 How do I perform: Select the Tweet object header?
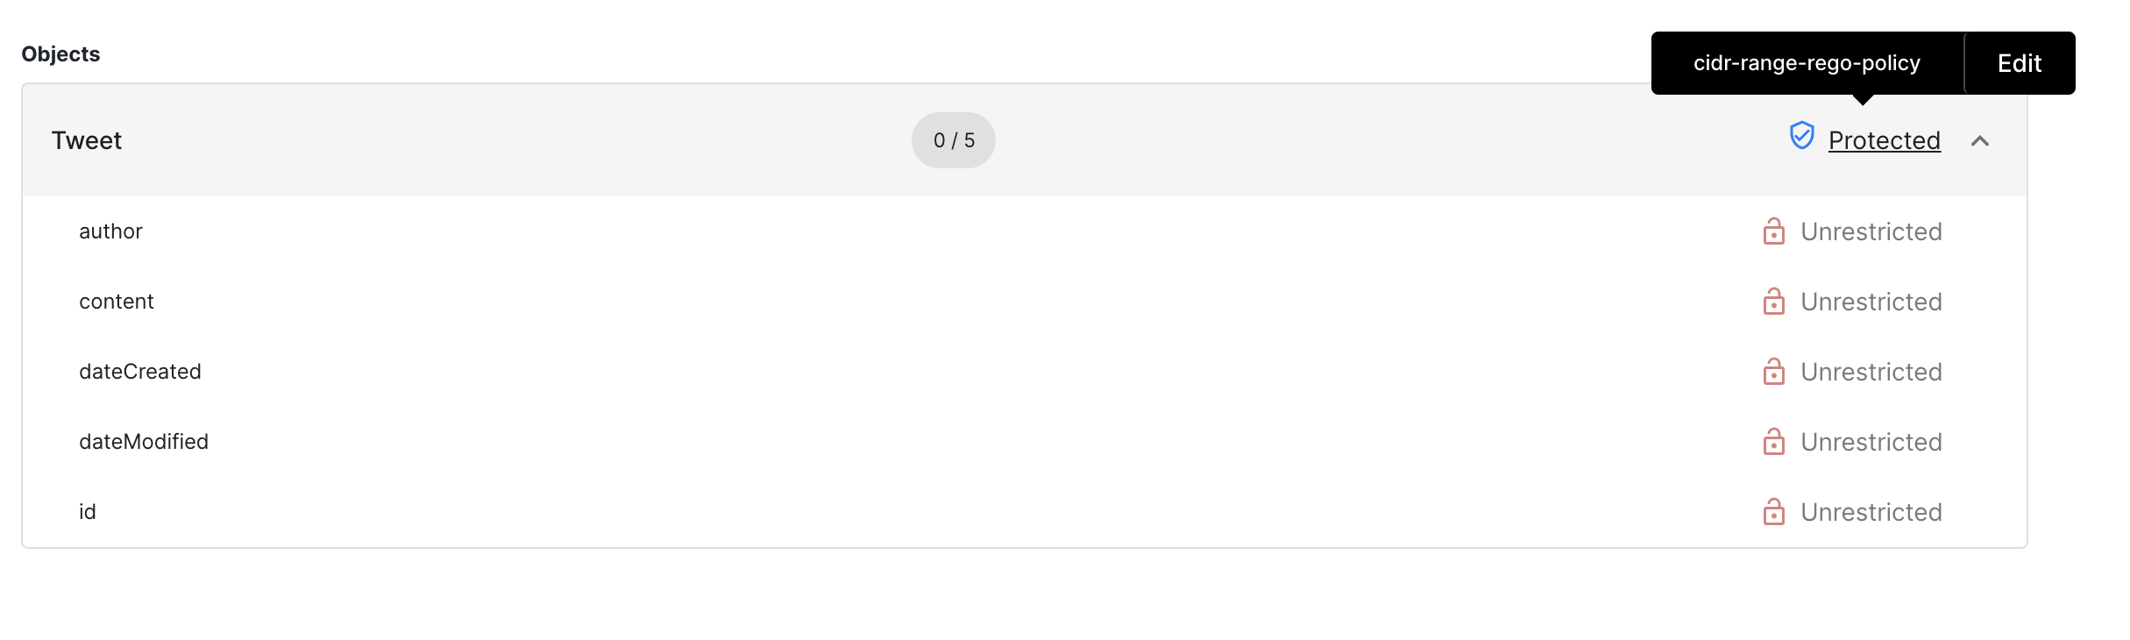[x=1025, y=140]
